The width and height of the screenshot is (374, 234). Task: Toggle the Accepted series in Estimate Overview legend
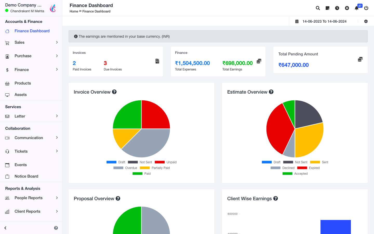pyautogui.click(x=301, y=173)
